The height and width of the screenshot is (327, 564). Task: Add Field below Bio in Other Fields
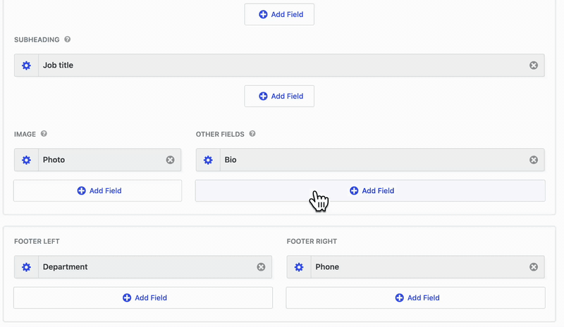(370, 191)
